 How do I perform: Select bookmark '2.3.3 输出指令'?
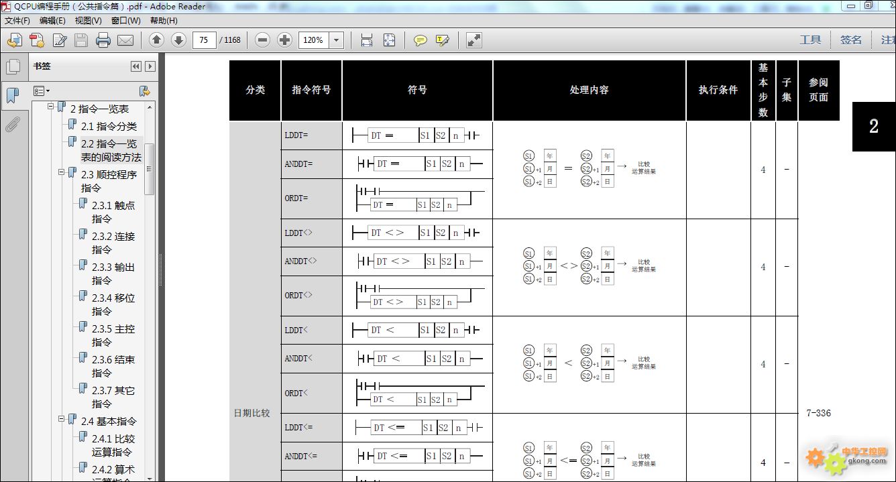(x=113, y=274)
